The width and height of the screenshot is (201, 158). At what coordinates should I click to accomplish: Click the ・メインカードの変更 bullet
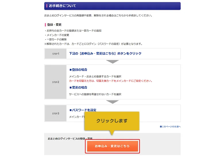57,35
